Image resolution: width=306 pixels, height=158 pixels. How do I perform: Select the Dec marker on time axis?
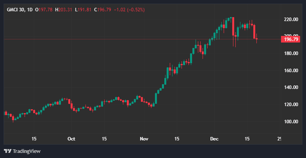coord(214,138)
